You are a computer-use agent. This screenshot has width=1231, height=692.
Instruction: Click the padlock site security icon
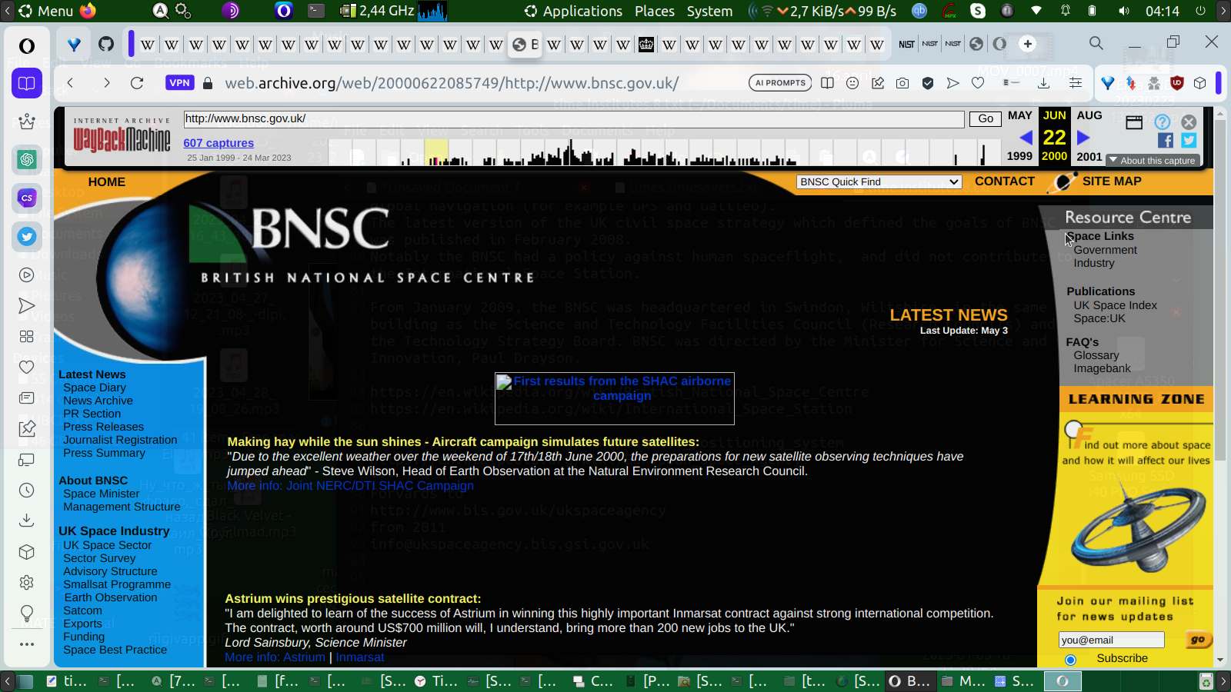pos(207,83)
